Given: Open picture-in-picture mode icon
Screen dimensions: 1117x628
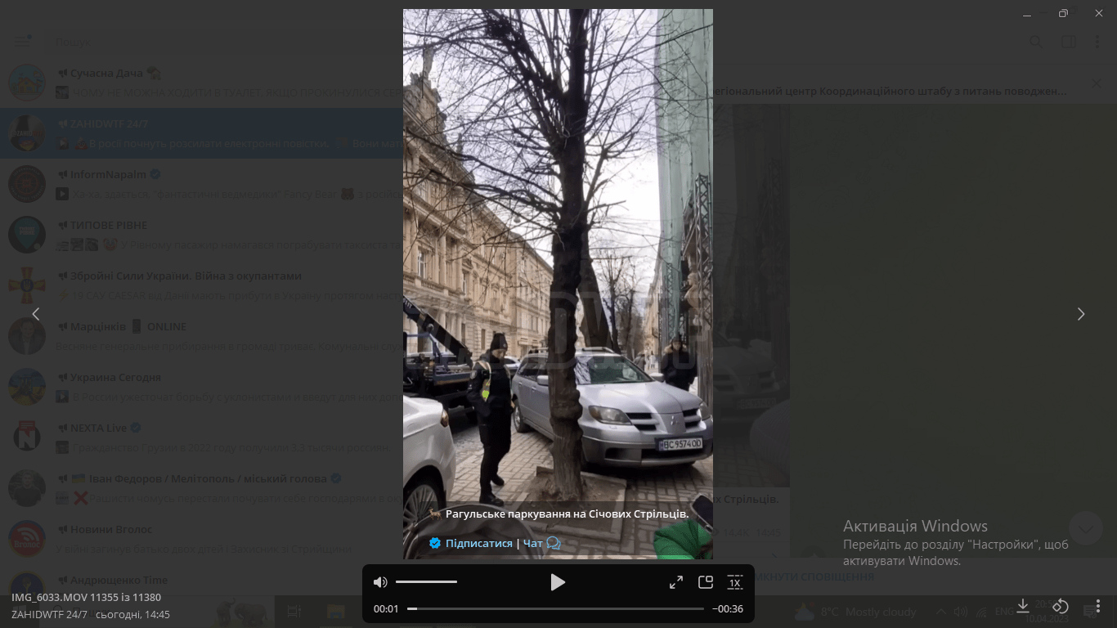Looking at the screenshot, I should [x=706, y=582].
